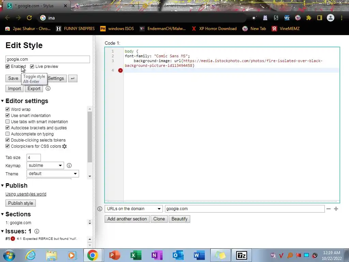Toggle Colorpickers for CSS colors

coord(7,146)
